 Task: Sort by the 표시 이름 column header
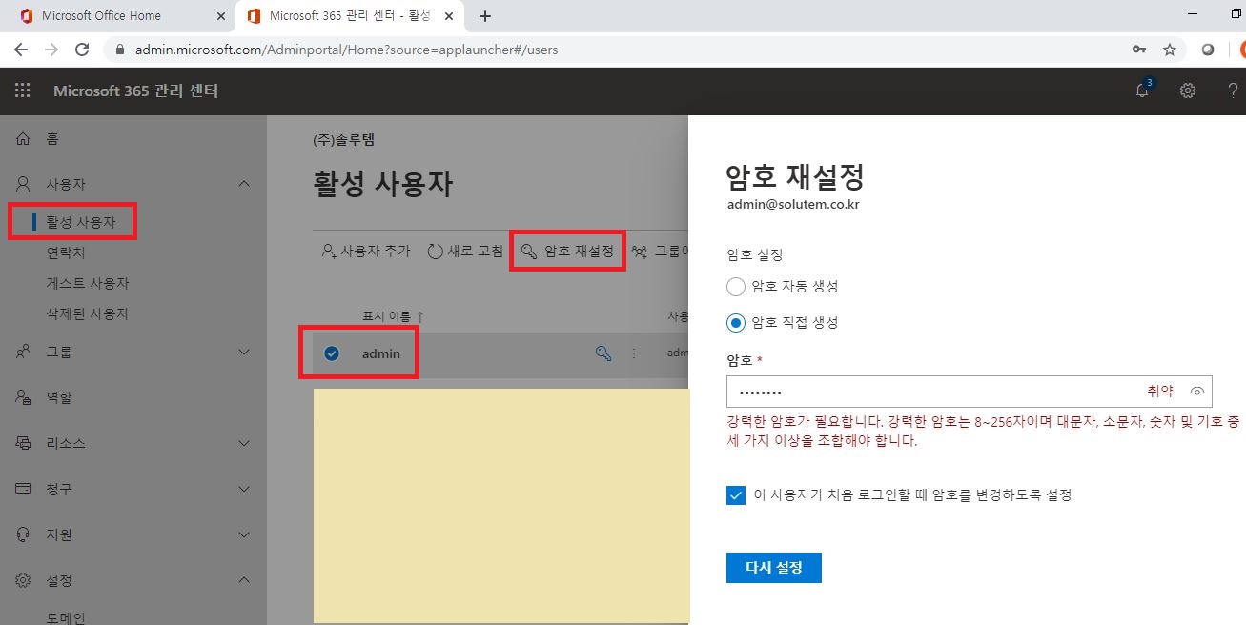pos(393,315)
